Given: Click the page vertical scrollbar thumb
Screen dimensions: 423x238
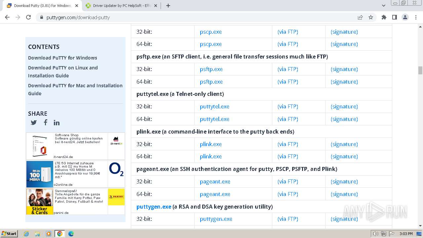Looking at the screenshot, I should [420, 70].
